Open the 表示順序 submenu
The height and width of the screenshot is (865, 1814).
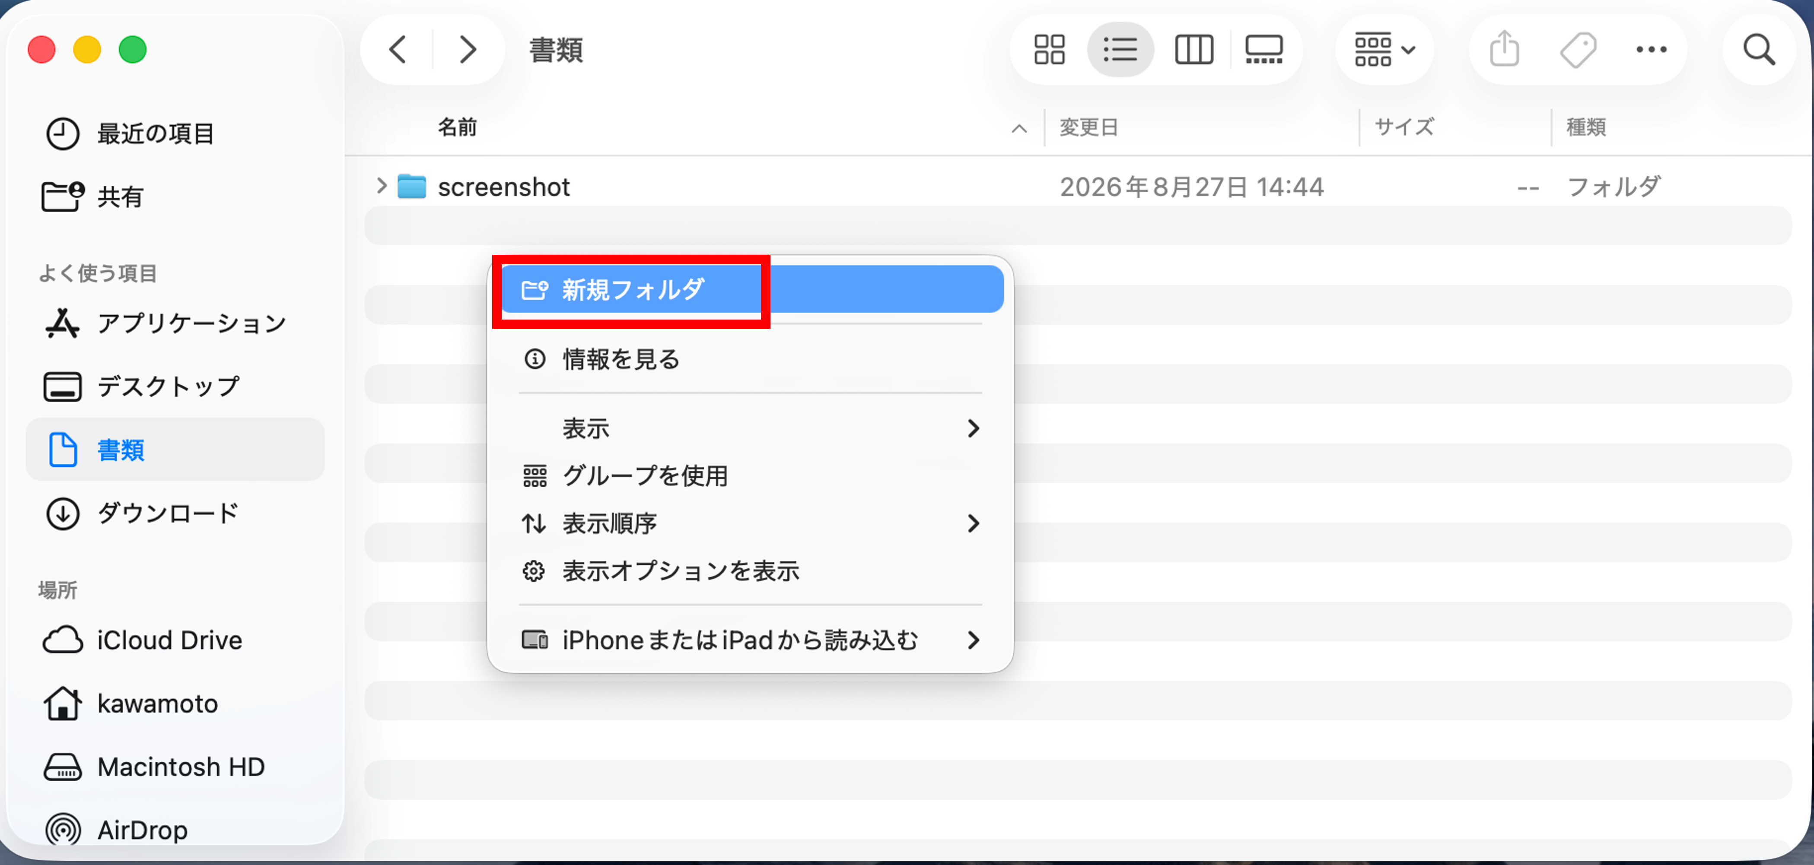coord(751,524)
